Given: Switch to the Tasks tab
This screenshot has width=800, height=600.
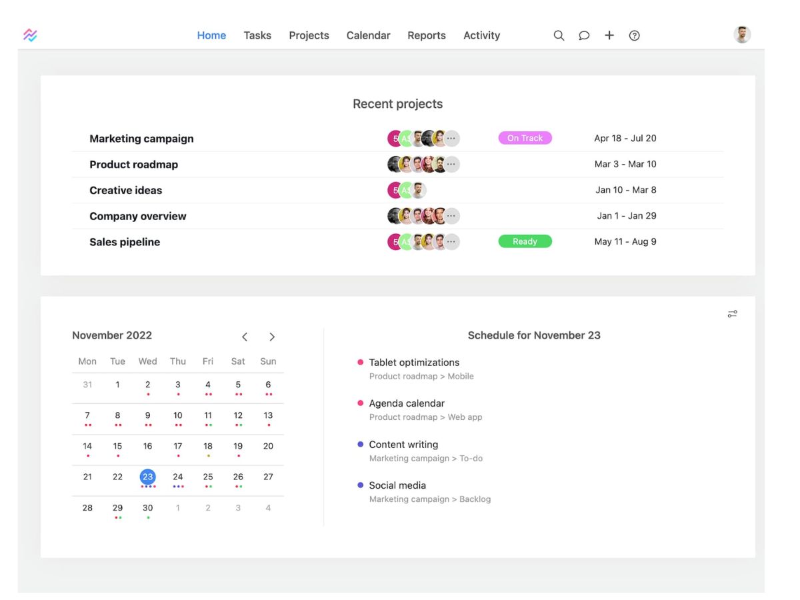Looking at the screenshot, I should (x=257, y=35).
